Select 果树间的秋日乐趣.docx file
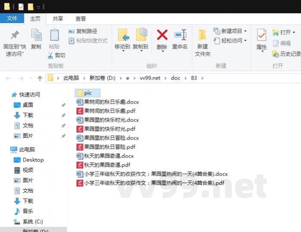 (x=107, y=102)
